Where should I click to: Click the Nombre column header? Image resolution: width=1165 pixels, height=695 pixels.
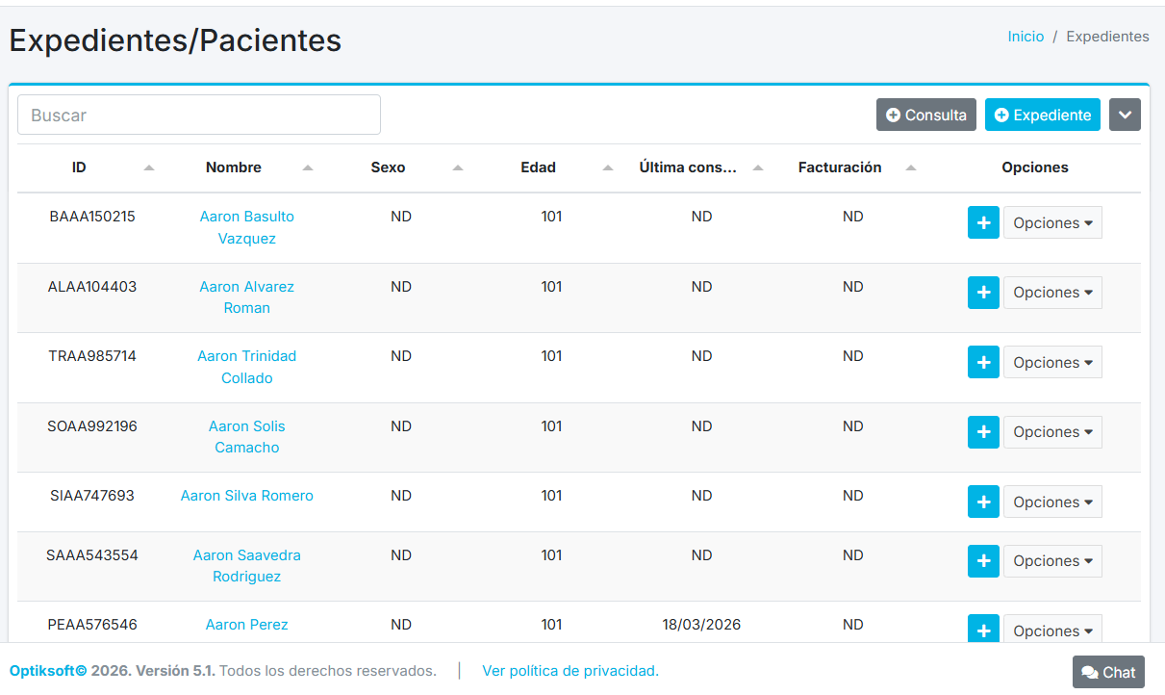pyautogui.click(x=234, y=167)
